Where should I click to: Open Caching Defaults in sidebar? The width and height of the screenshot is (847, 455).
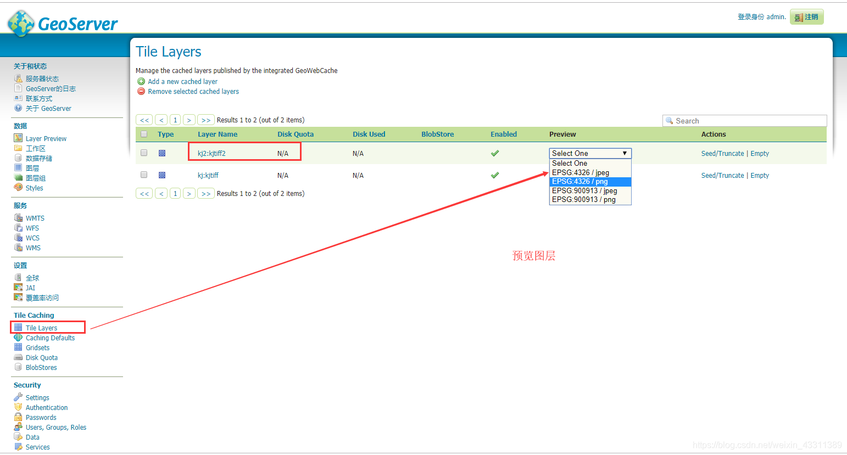(50, 338)
